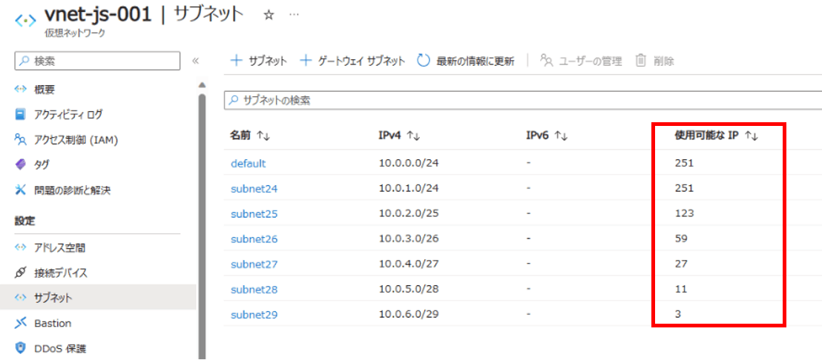Favorite this page with the star icon
822x360 pixels.
coord(269,16)
